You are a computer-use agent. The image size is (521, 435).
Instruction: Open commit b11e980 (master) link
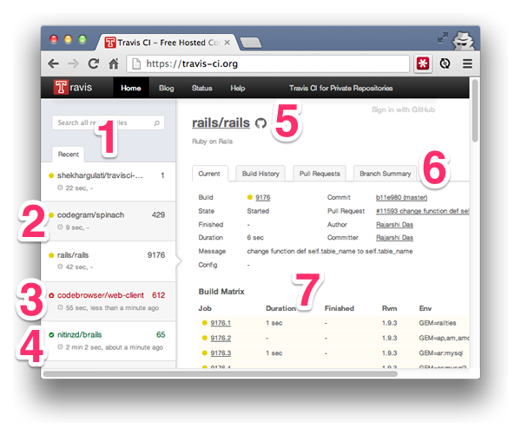coord(401,198)
